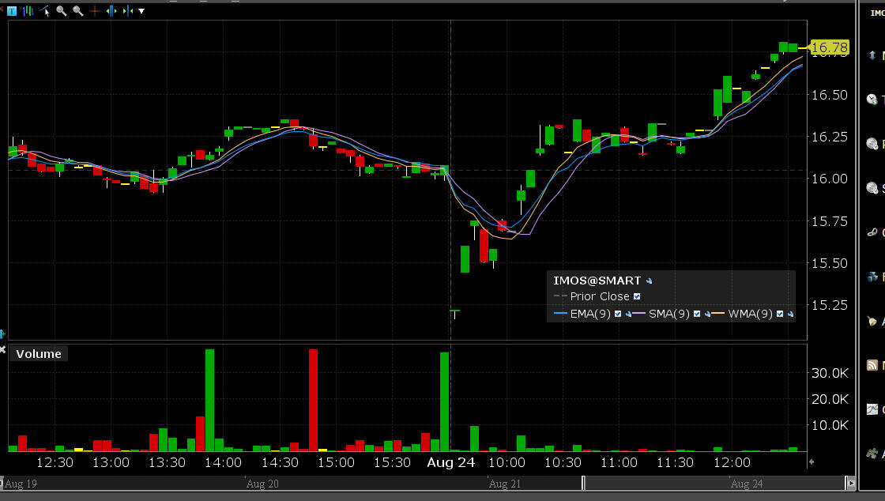Close the Volume sub-panel
Viewport: 885px width, 501px height.
(2, 349)
